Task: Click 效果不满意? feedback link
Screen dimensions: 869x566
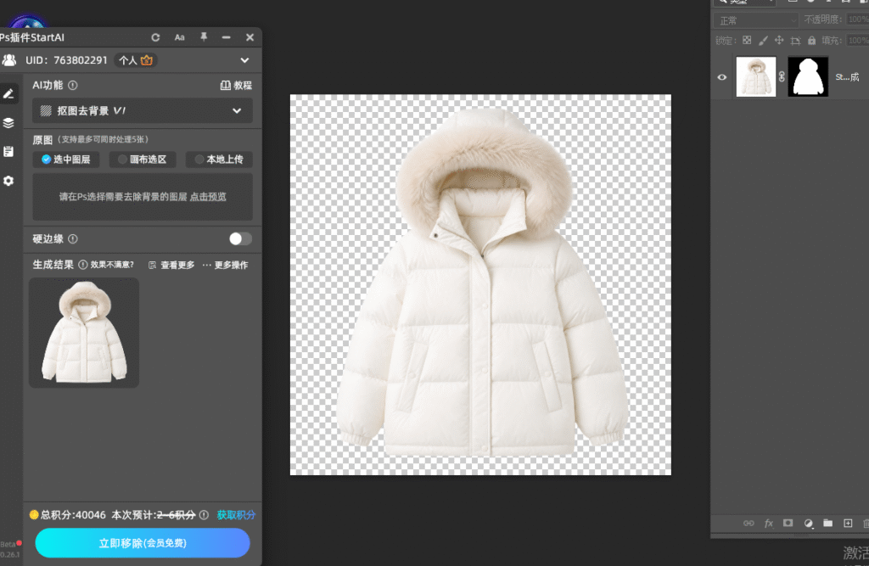Action: (112, 265)
